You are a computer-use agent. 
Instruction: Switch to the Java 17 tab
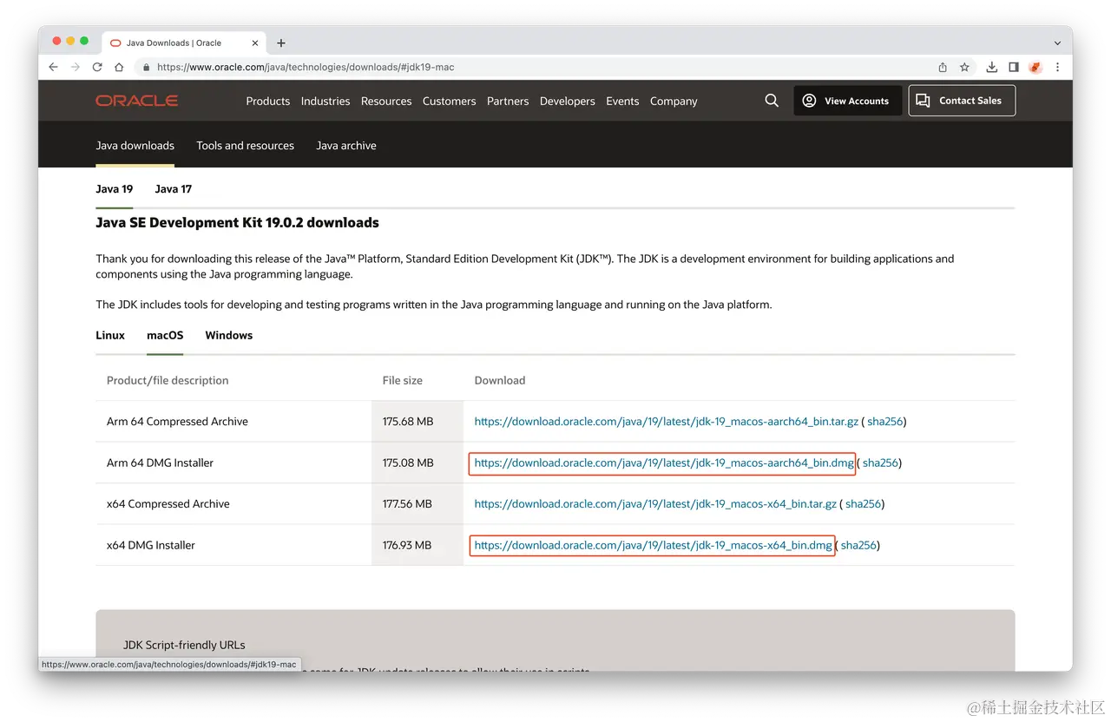174,189
